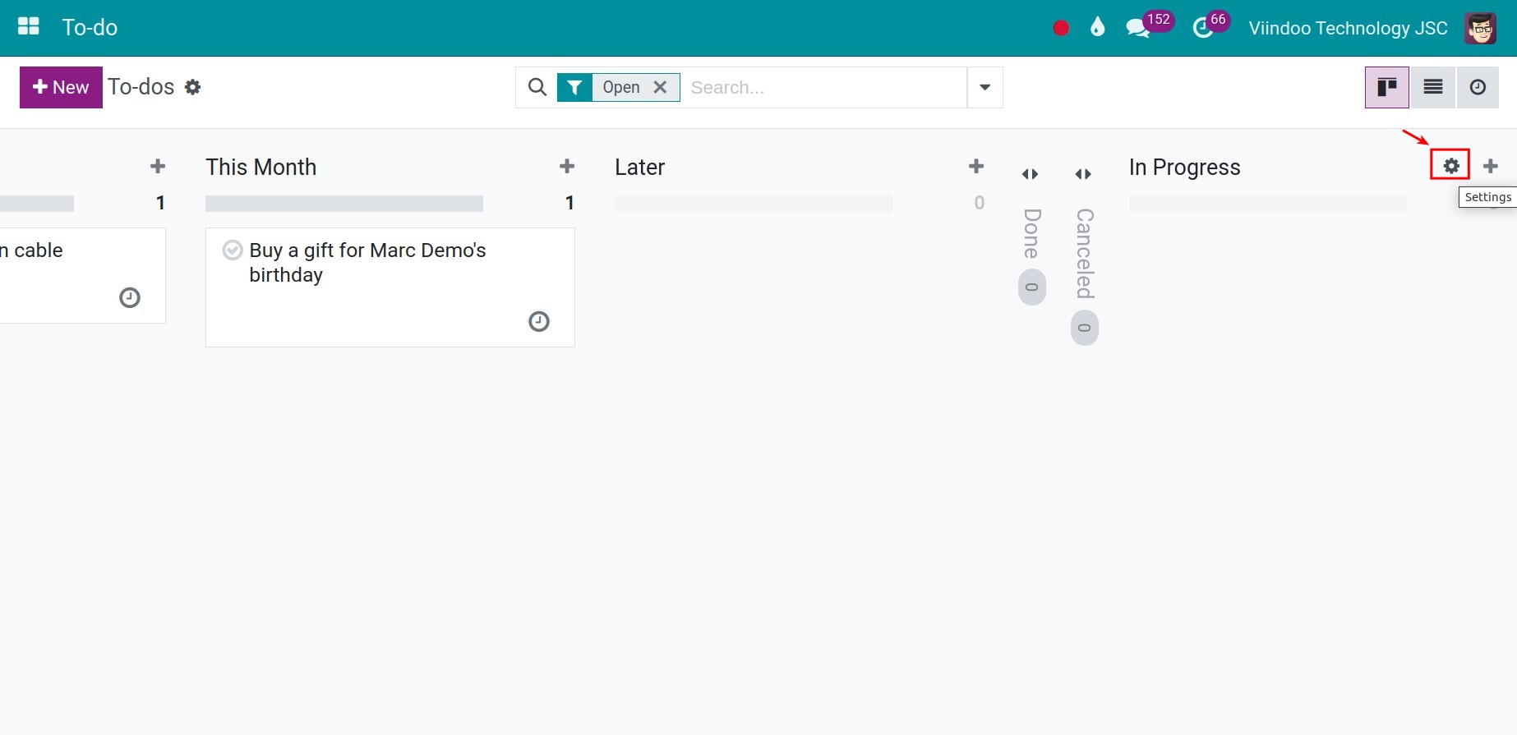Schedule activity on the cable card clock
The height and width of the screenshot is (735, 1517).
pos(130,297)
